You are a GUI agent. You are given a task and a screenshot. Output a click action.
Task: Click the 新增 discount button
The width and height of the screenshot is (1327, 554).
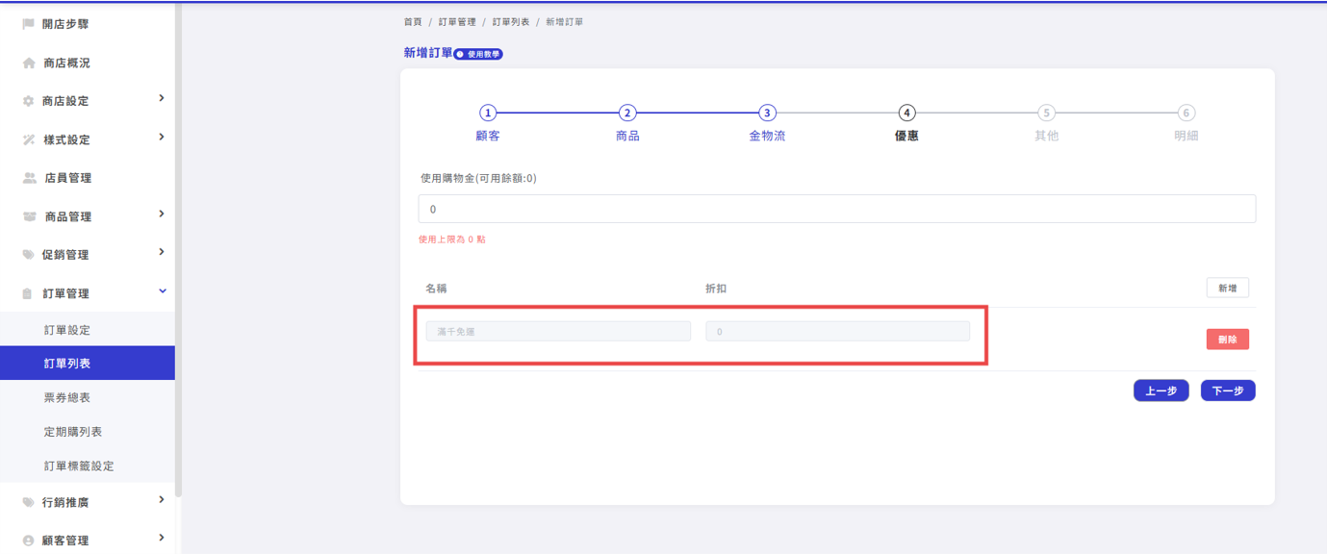(x=1228, y=288)
